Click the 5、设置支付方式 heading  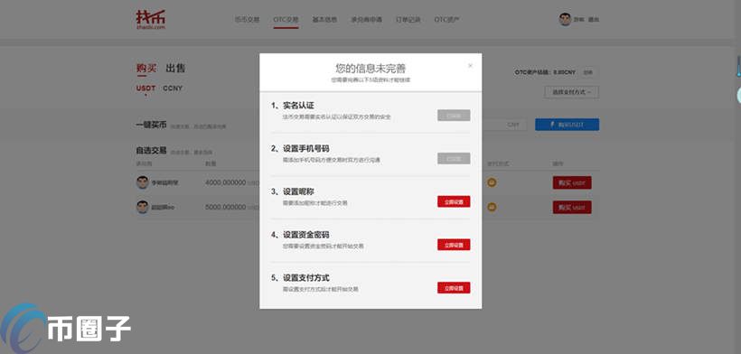pos(300,277)
